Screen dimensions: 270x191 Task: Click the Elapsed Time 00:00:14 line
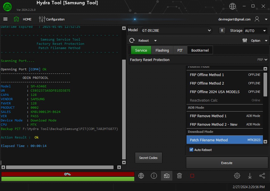[x=24, y=146]
